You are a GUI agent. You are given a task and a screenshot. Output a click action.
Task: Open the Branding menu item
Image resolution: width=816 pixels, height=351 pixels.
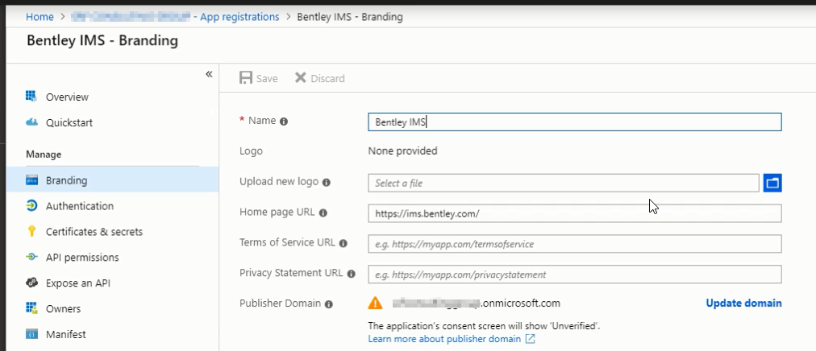pos(66,180)
